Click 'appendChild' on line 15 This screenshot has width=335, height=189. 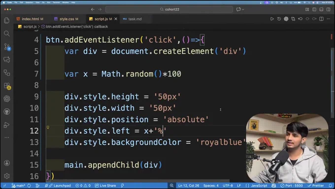[x=113, y=165]
